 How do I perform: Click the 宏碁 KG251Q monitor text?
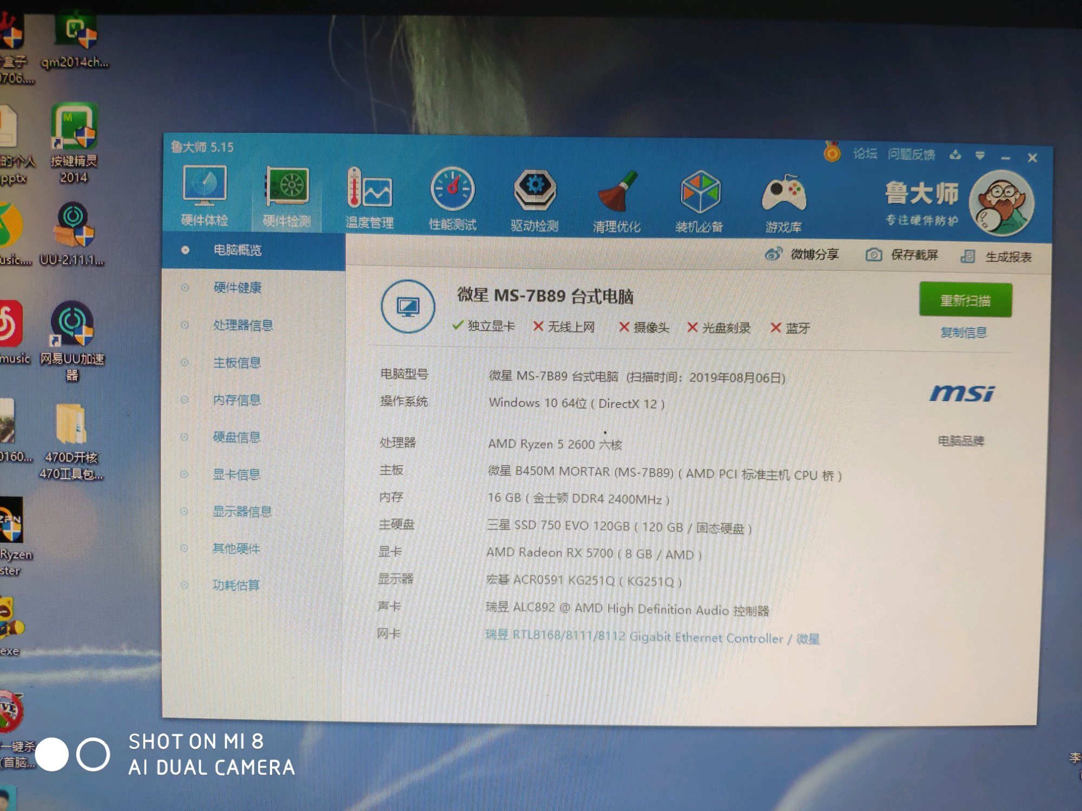tap(584, 581)
